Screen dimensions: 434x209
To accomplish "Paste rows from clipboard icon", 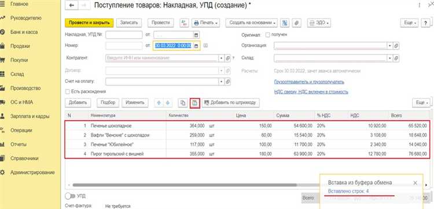I will point(195,102).
